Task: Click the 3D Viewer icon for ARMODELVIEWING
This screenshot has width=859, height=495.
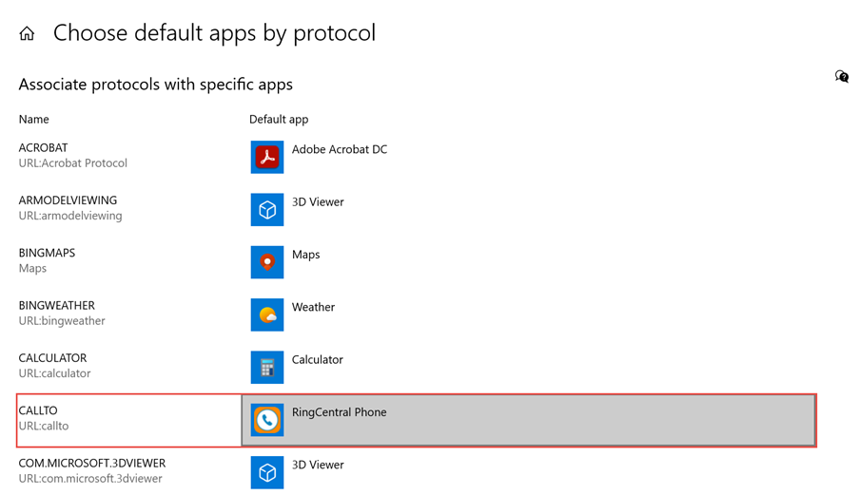Action: click(x=267, y=209)
